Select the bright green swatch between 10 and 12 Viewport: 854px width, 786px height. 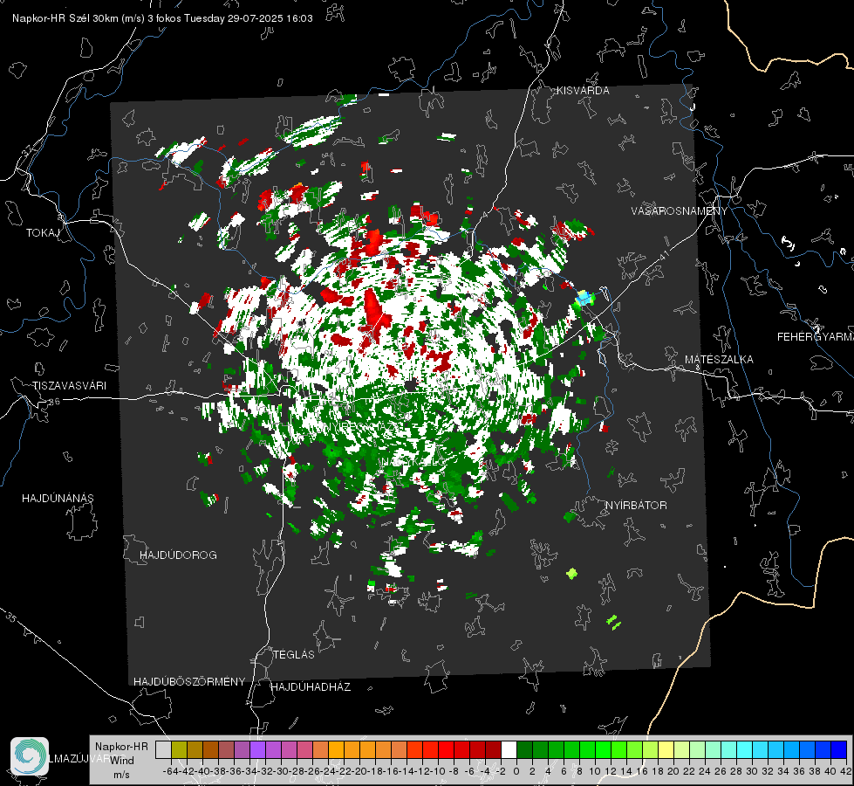[603, 749]
